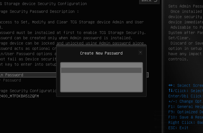Image resolution: width=203 pixels, height=133 pixels.
Task: Click the Storage Security Configuration heading
Action: [x=28, y=91]
